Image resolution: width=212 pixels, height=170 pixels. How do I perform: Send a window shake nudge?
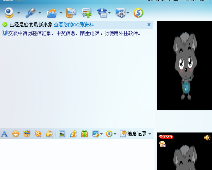[x=38, y=134]
